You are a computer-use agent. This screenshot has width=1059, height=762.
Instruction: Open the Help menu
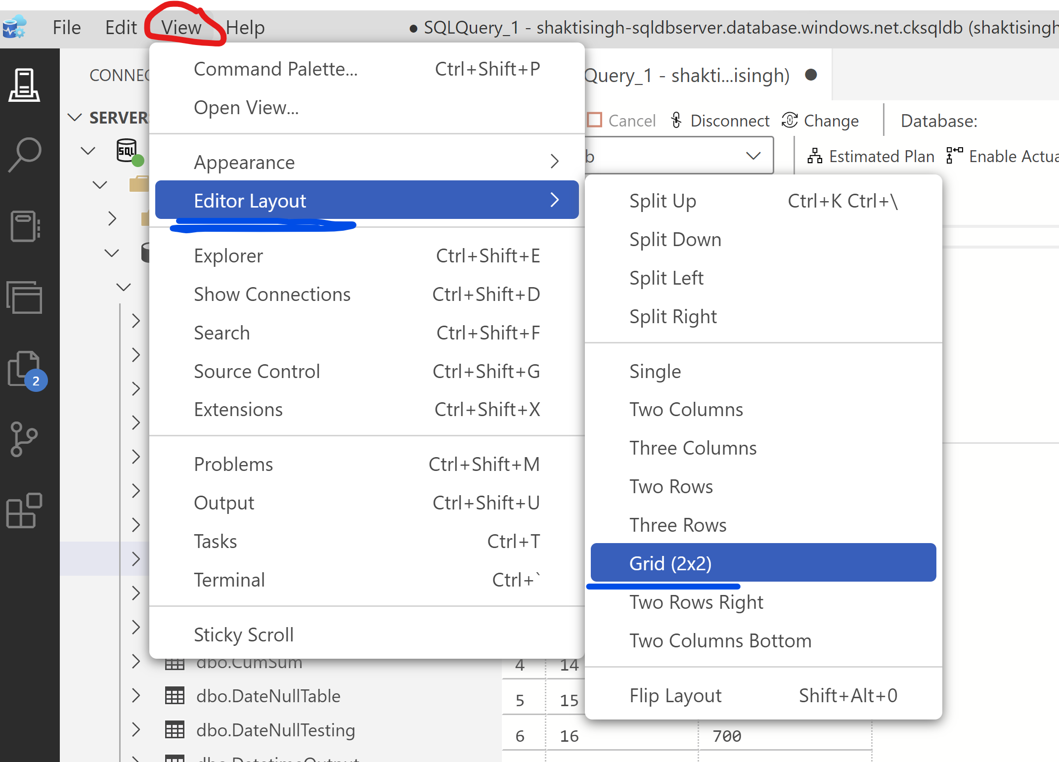pos(245,27)
